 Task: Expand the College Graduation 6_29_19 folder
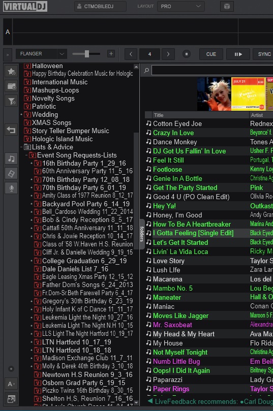click(32, 261)
